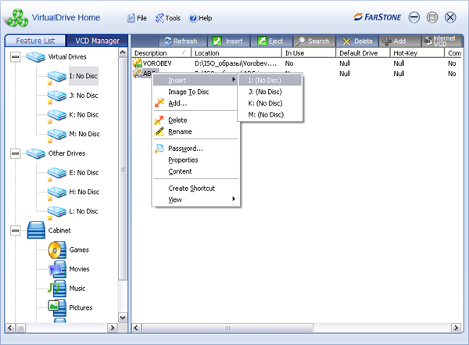Viewport: 469px width, 345px height.
Task: Open the Movies cabinet folder icon
Action: 57,269
